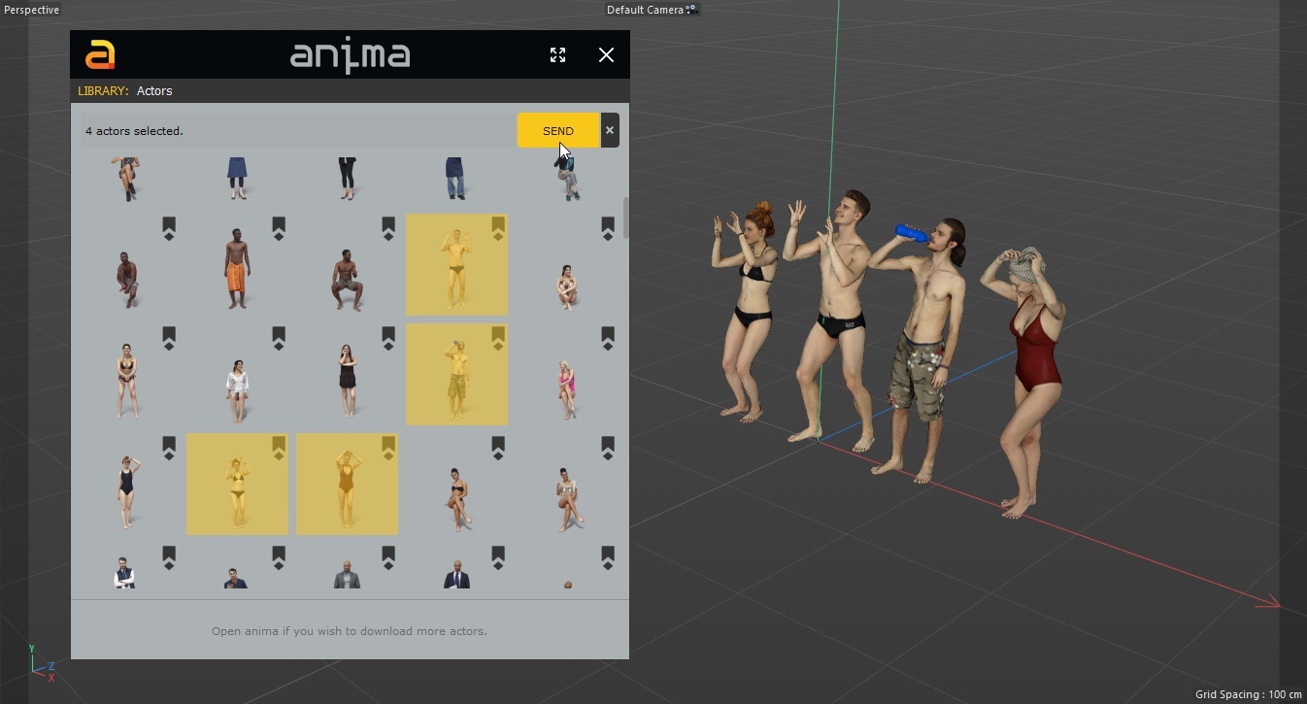The height and width of the screenshot is (704, 1307).
Task: Click the '4 actors selected.' status text
Action: [x=134, y=131]
